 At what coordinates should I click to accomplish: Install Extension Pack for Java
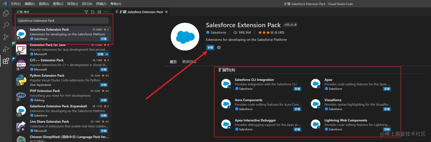(100, 54)
